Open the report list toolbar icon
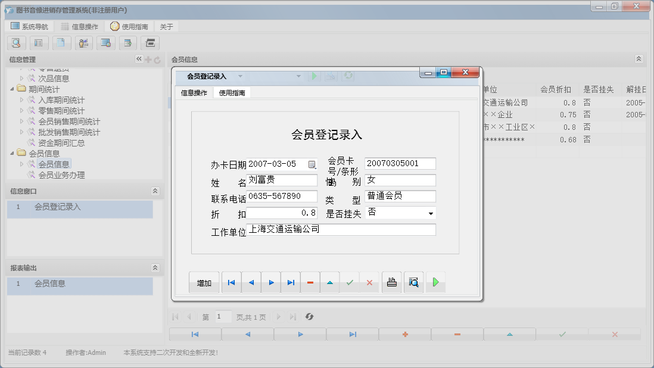 tap(39, 43)
